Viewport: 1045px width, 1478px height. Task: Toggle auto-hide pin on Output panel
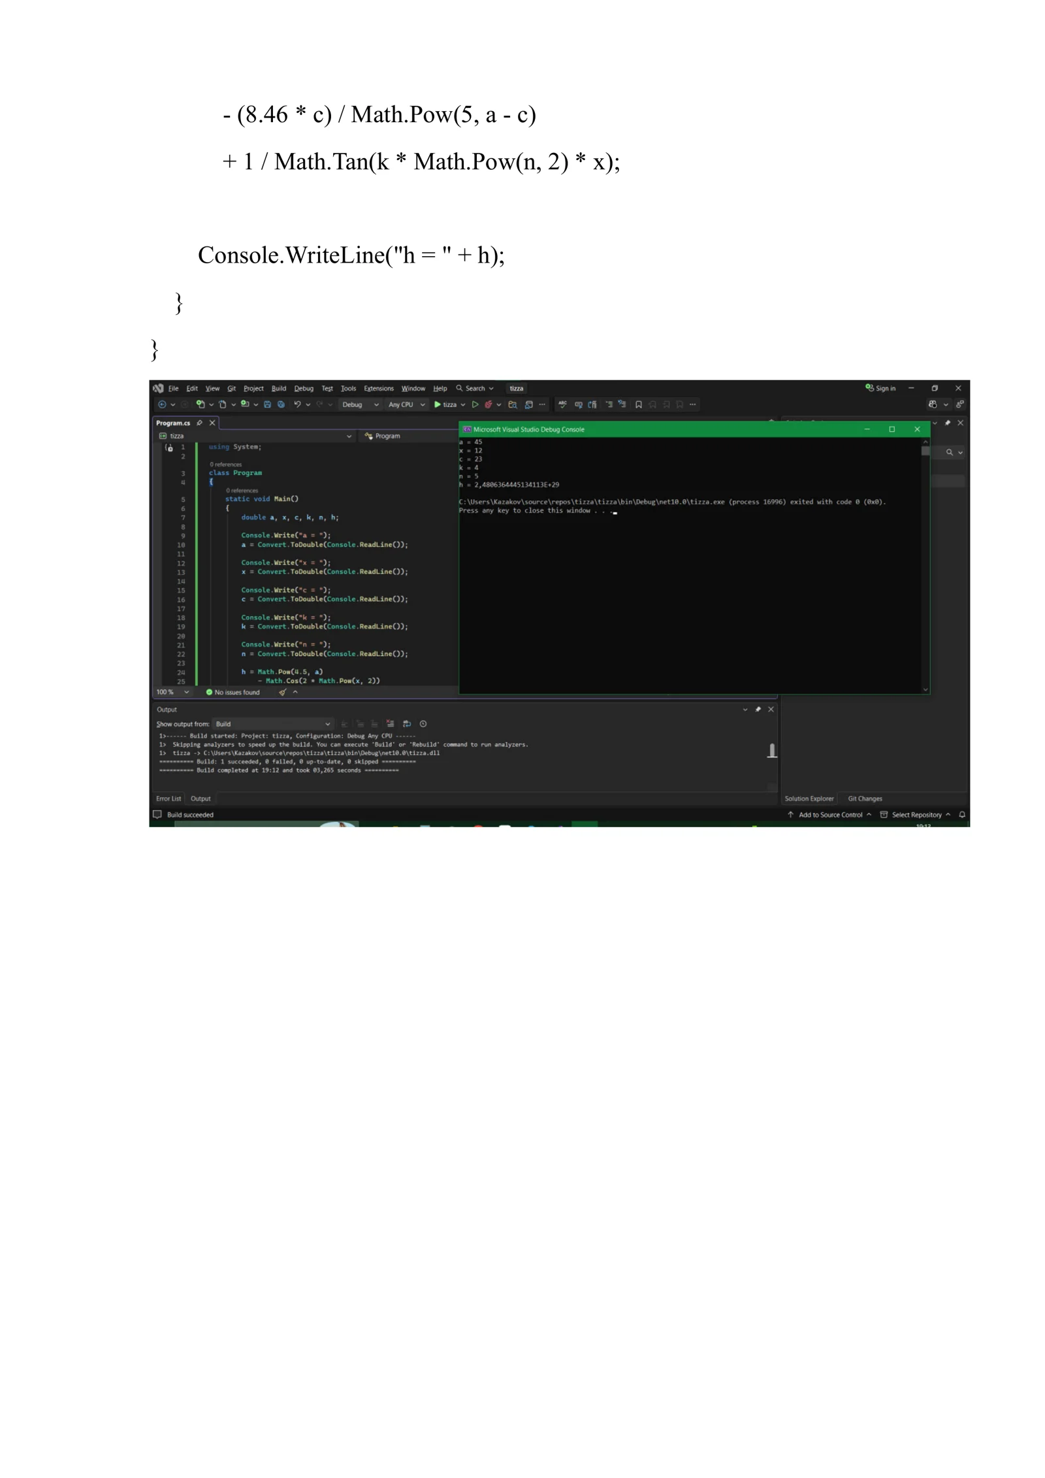click(758, 710)
